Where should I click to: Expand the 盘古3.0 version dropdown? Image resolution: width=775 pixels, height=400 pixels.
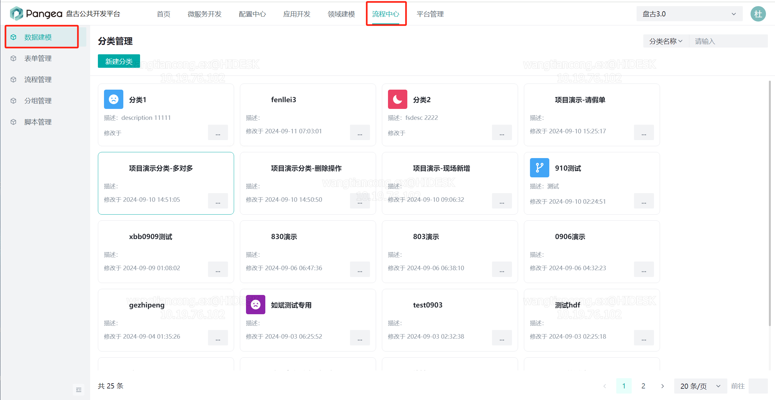click(689, 14)
